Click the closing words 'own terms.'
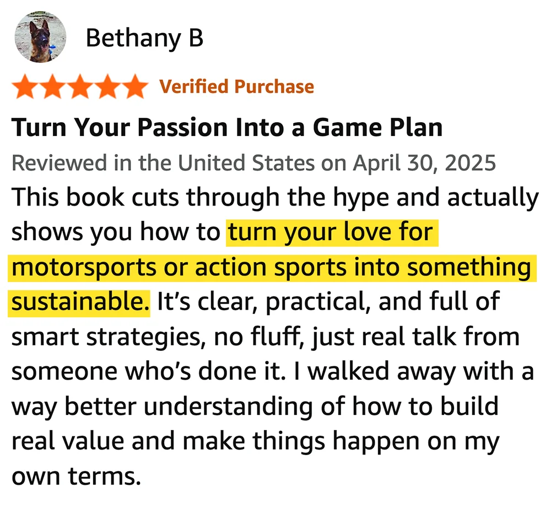This screenshot has width=551, height=514. point(76,477)
